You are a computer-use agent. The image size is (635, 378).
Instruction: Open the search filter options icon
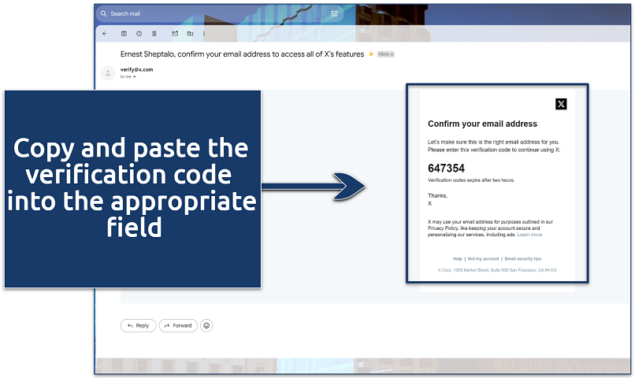334,13
